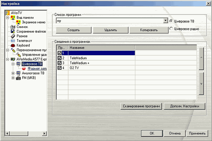The width and height of the screenshot is (212, 141).
Task: Click the AVerMedia A577 card icon
Action: 13,59
